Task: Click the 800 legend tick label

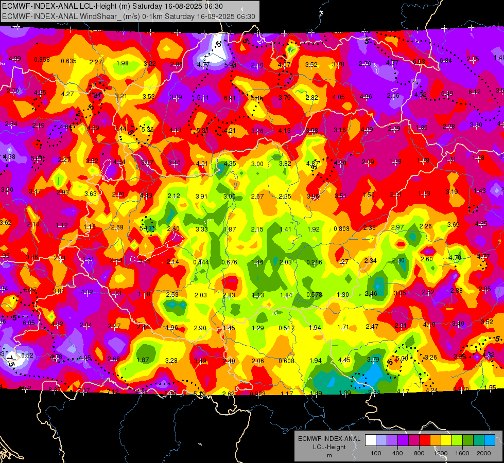Action: click(419, 453)
